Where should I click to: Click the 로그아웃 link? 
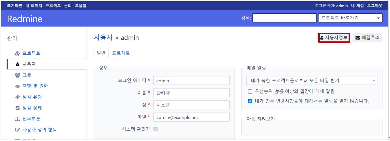(375, 6)
